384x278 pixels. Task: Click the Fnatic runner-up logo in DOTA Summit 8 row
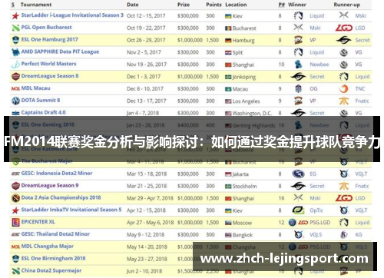pos(344,101)
